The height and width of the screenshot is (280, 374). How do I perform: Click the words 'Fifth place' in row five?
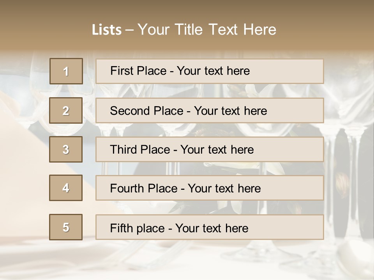click(136, 228)
